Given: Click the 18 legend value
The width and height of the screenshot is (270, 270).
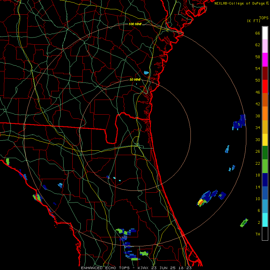Looking at the screenshot, I should tap(258, 175).
